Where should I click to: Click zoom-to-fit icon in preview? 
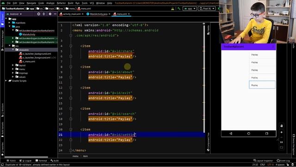(x=282, y=148)
